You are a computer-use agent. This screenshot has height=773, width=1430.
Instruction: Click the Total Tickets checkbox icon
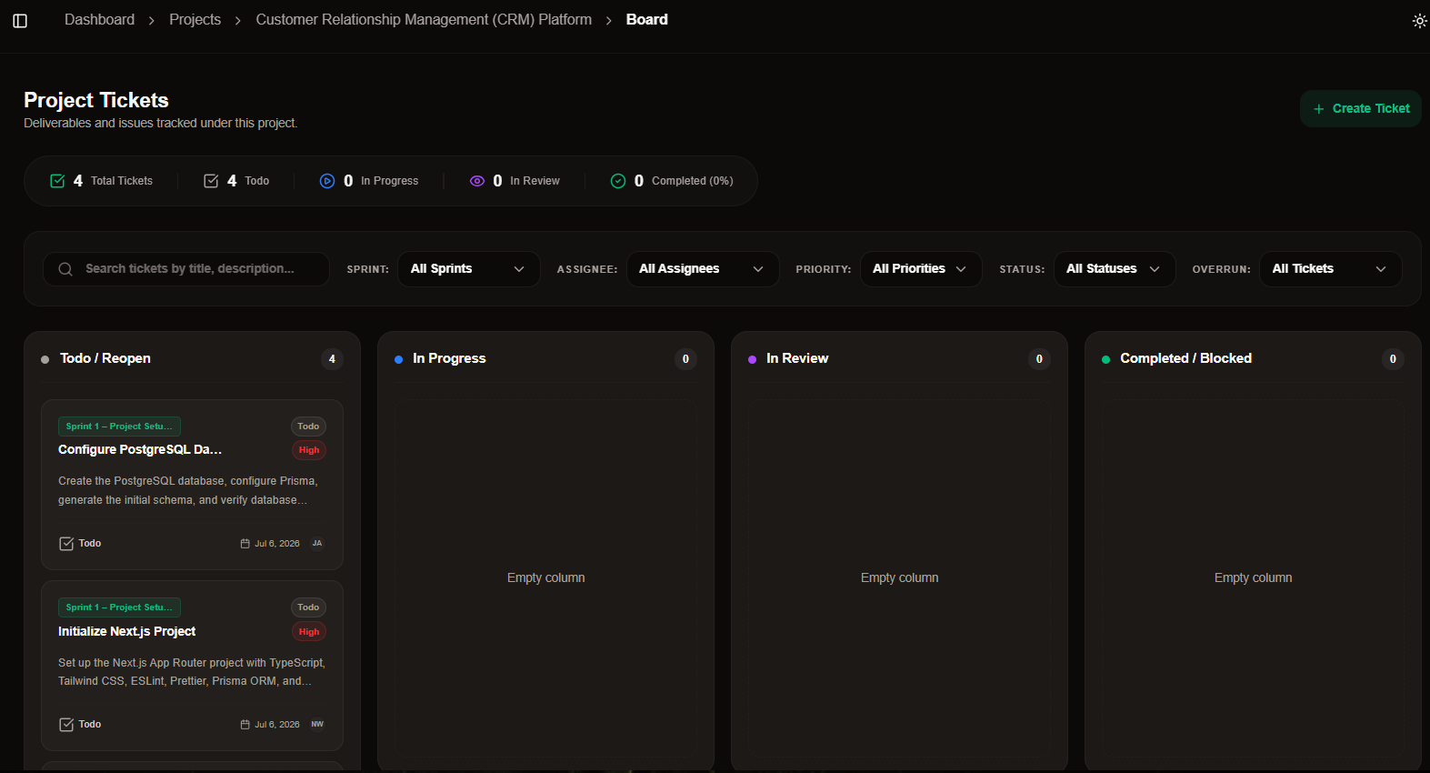tap(57, 181)
